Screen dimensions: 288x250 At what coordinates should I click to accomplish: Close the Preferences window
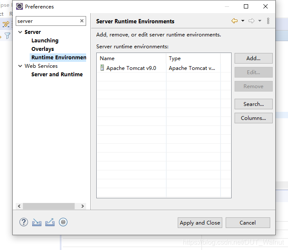tap(266, 6)
